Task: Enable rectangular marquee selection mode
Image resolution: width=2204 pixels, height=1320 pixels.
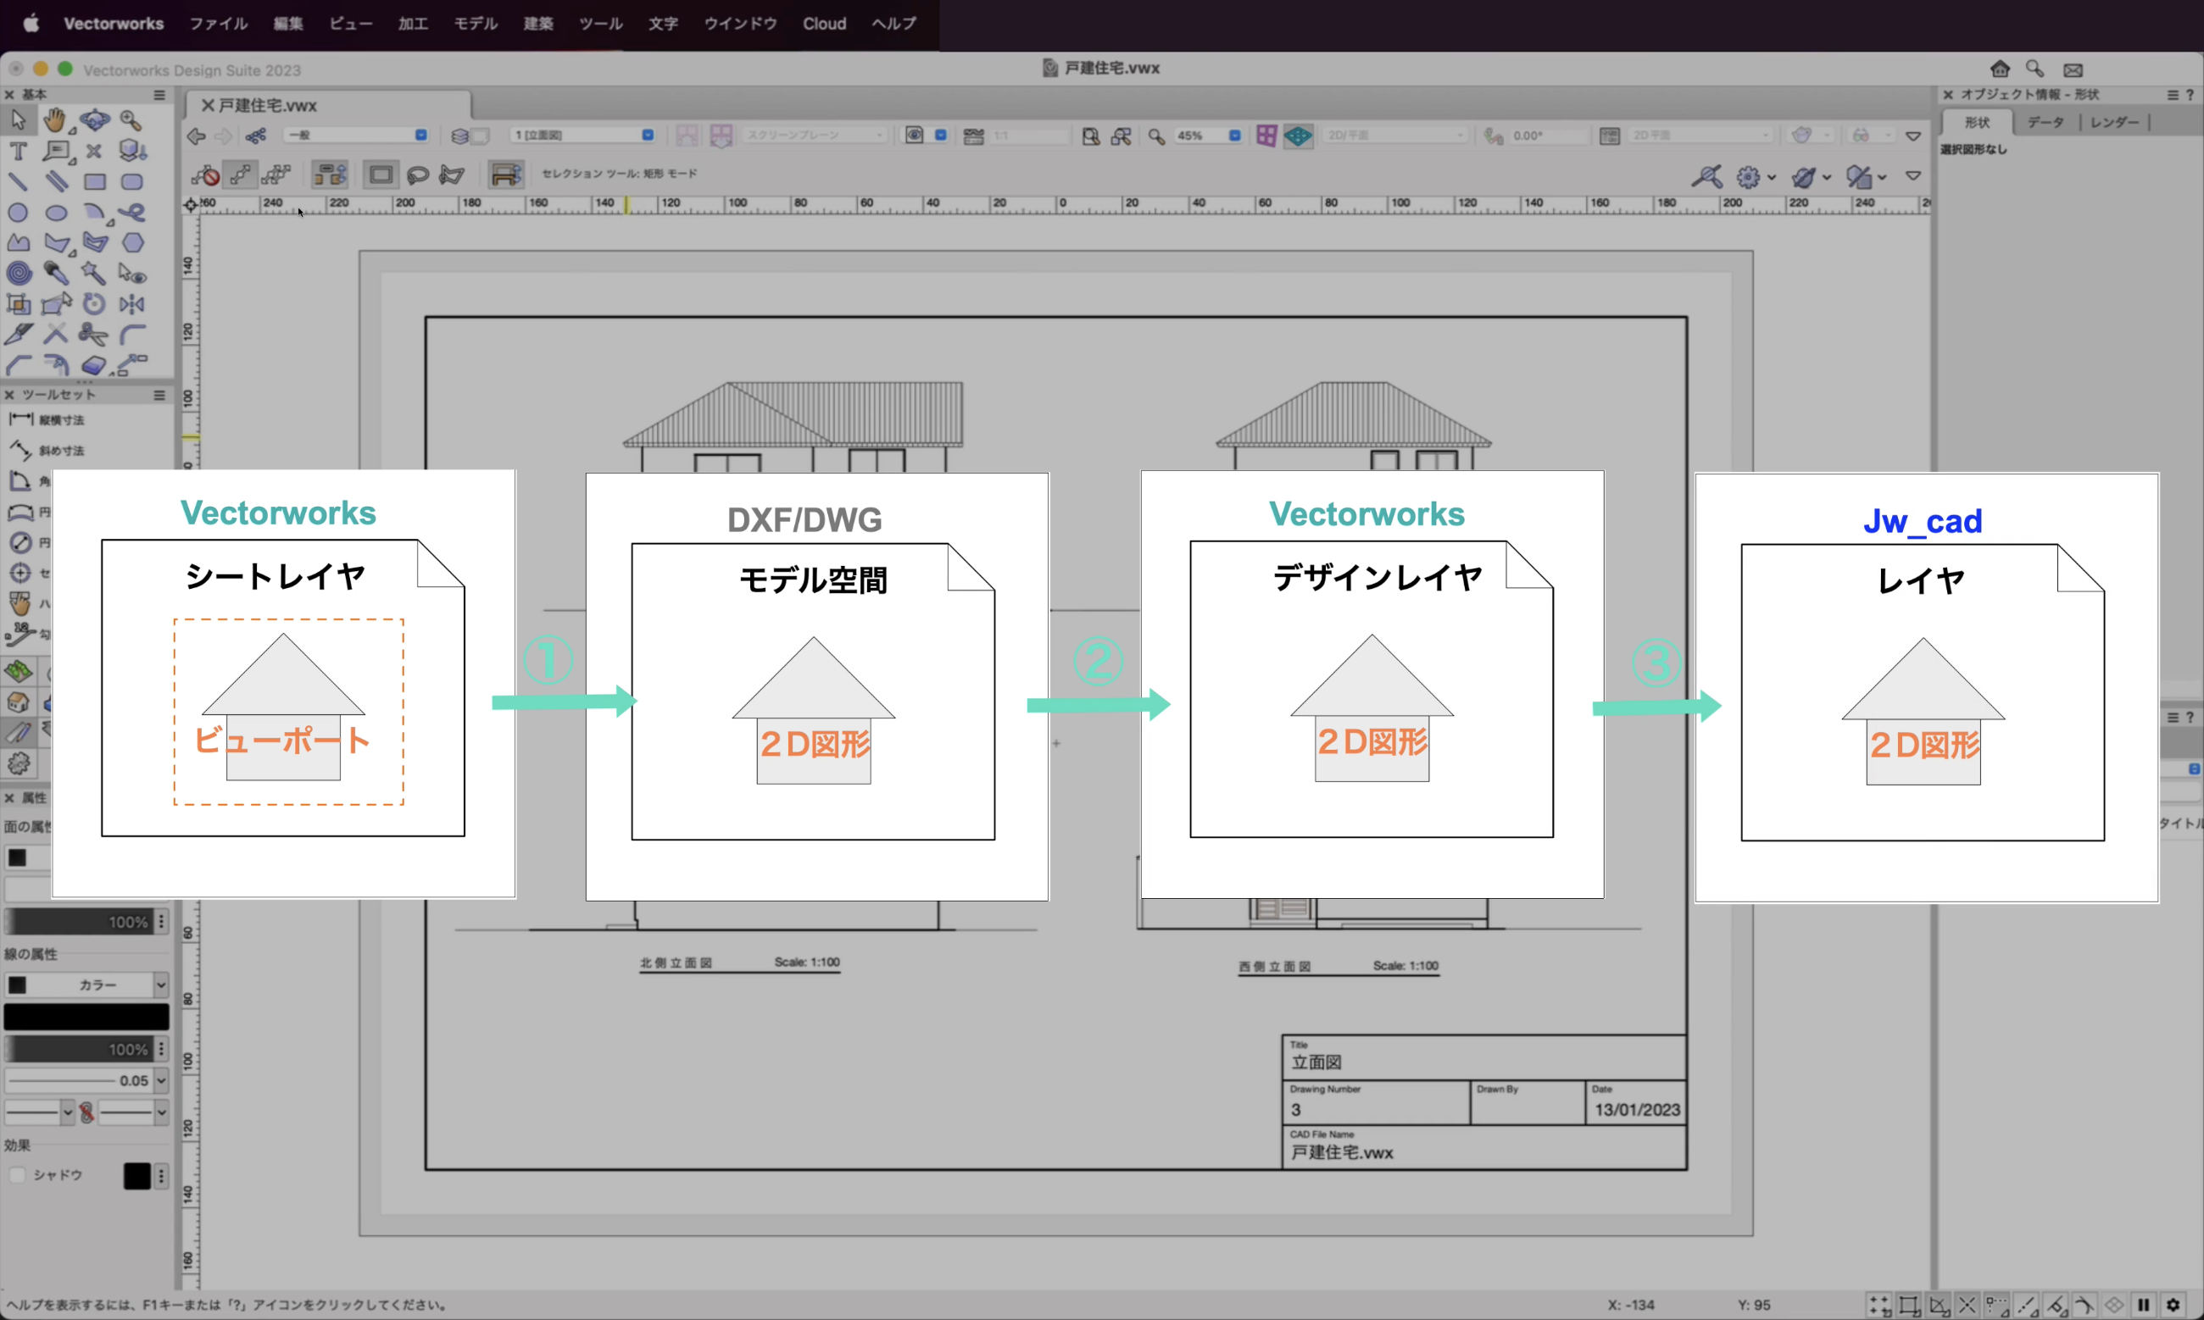Action: [x=381, y=175]
